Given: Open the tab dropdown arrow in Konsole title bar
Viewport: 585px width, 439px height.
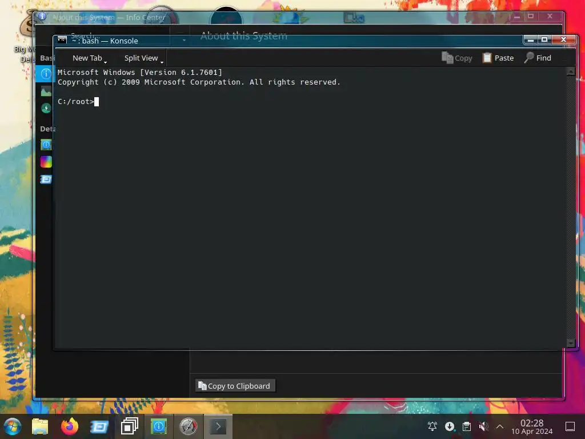Looking at the screenshot, I should (184, 41).
